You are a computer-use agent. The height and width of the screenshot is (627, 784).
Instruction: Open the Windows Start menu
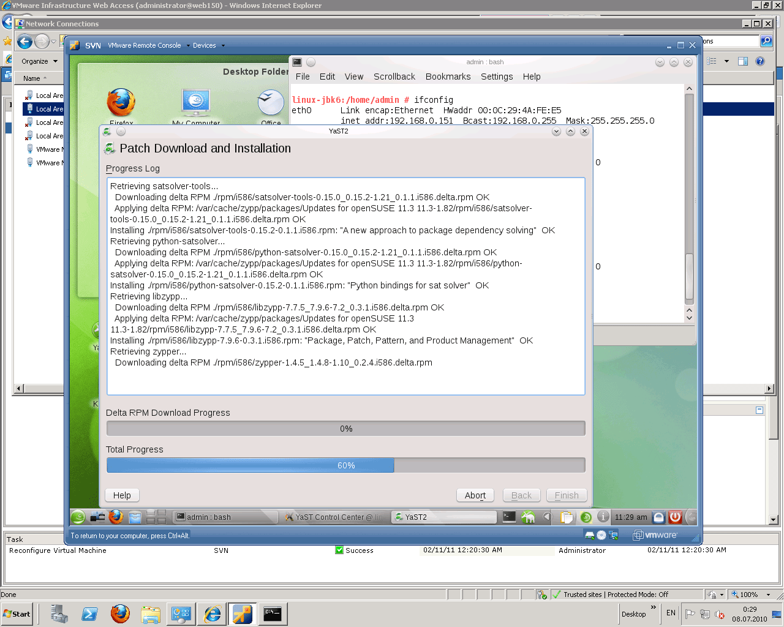click(17, 614)
